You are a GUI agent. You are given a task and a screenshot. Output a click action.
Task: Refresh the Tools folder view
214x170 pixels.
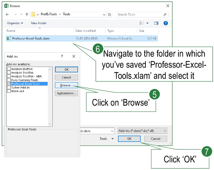pyautogui.click(x=110, y=15)
